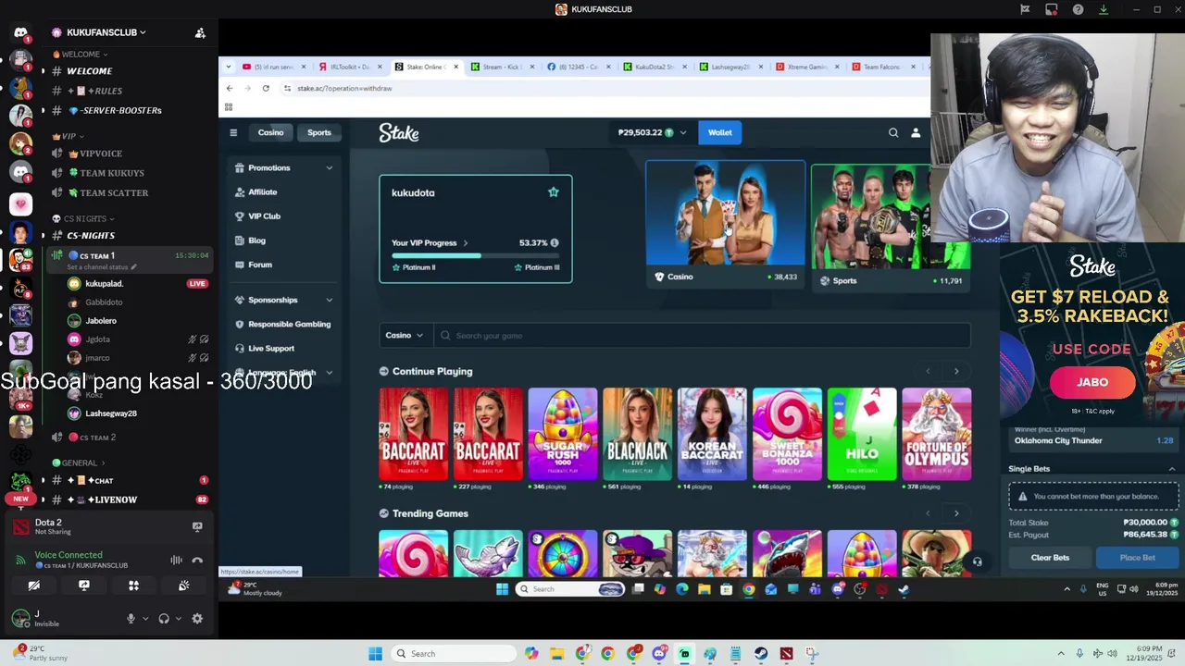Turn off camera in Discord voice panel

coord(34,586)
